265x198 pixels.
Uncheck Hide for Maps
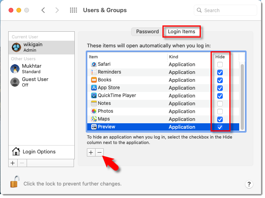coord(220,119)
